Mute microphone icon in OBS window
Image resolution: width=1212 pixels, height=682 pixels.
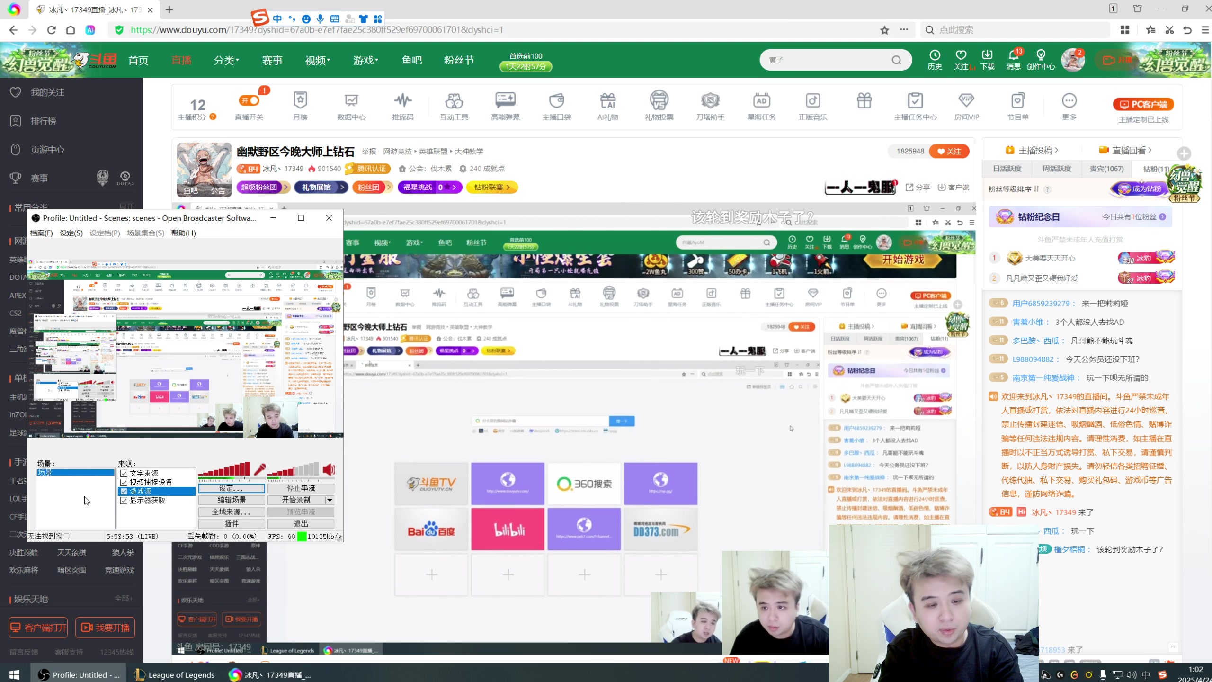[x=259, y=469]
